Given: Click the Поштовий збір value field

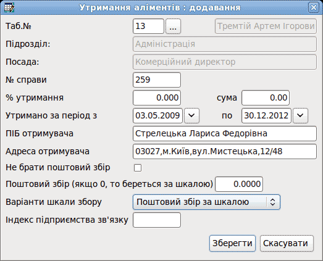Looking at the screenshot, I should pos(239,184).
